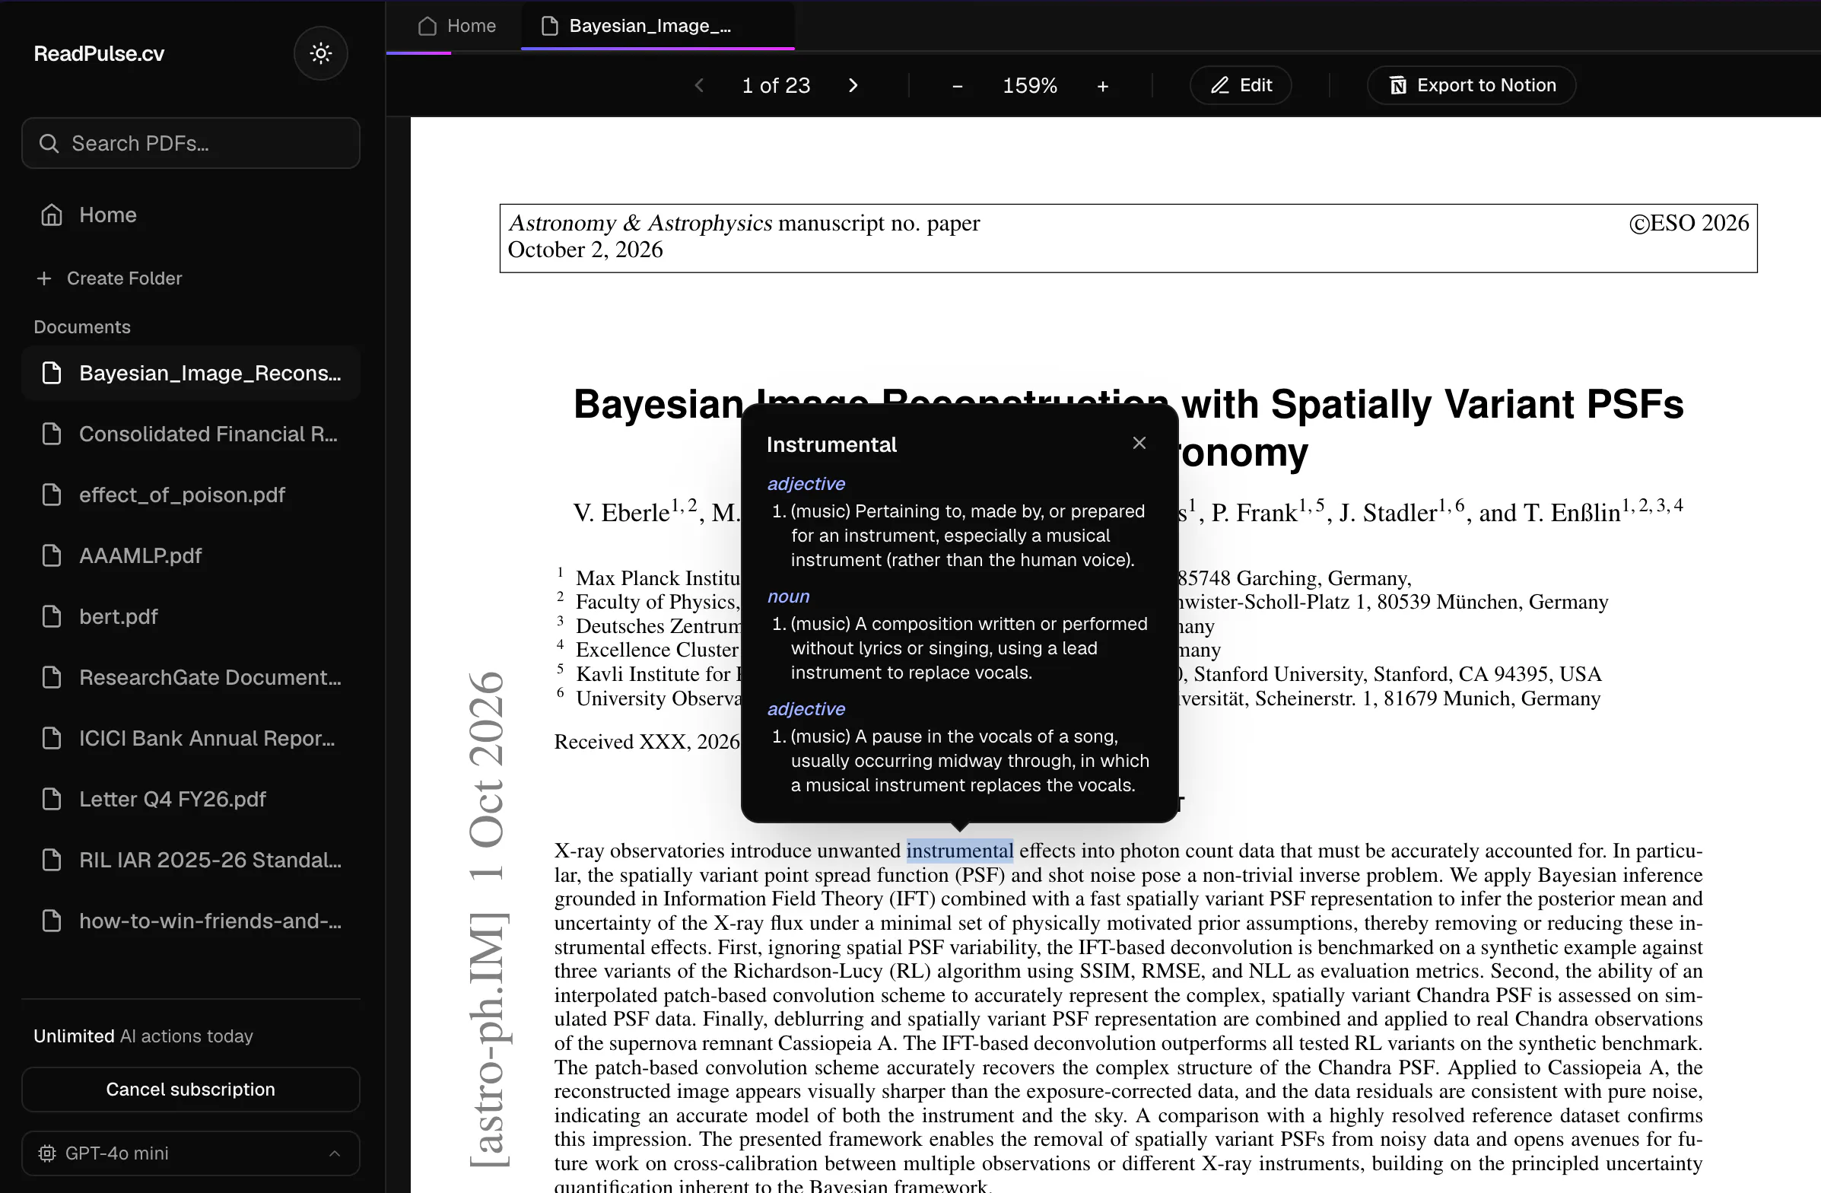Click the house icon in sidebar Home
This screenshot has height=1193, width=1821.
click(51, 215)
